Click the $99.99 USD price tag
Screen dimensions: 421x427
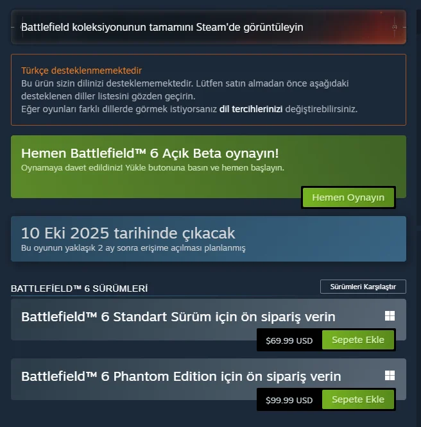pos(289,400)
